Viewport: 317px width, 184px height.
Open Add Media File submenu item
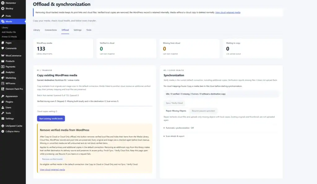[x=9, y=32]
